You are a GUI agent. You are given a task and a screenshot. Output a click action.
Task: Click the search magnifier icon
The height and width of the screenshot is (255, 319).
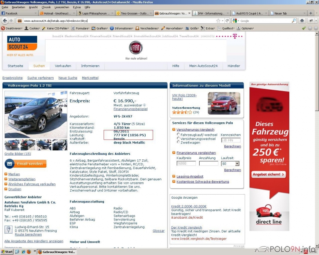(x=294, y=21)
